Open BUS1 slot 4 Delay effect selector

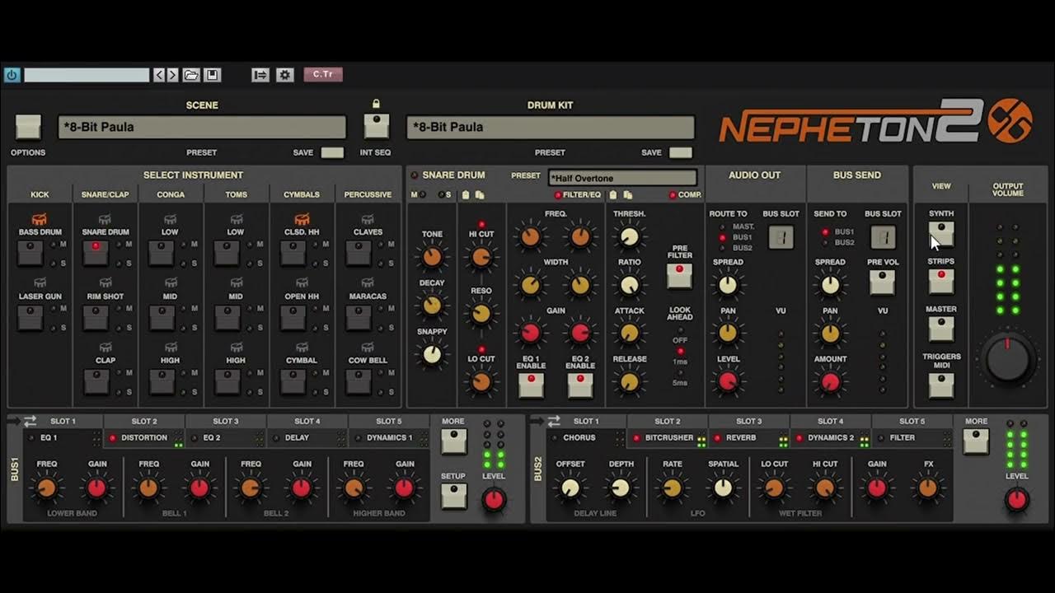(307, 438)
